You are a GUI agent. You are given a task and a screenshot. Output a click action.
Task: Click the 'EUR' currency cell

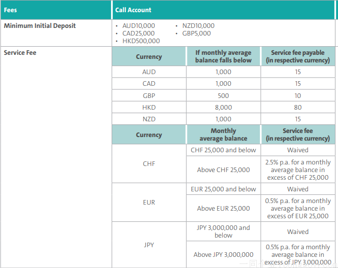[149, 202]
